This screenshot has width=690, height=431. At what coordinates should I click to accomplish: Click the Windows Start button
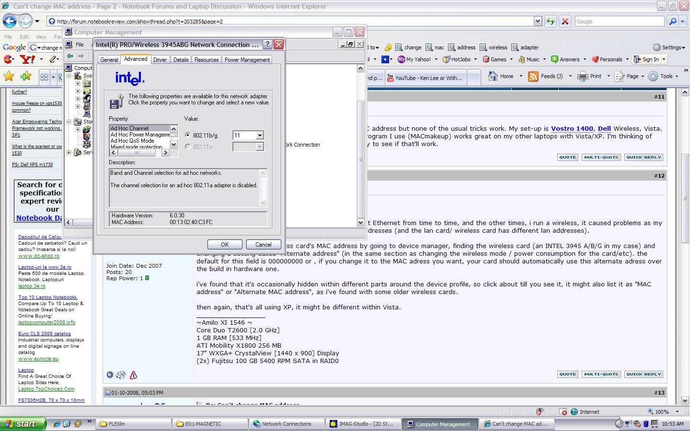point(23,424)
